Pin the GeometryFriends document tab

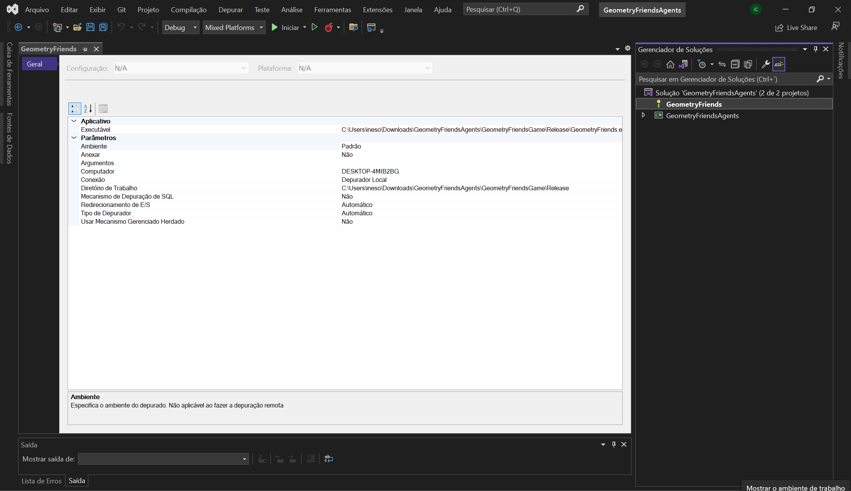[x=85, y=49]
